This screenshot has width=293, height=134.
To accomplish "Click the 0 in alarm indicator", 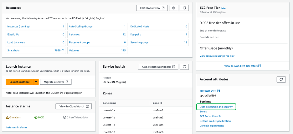I will [13, 117].
